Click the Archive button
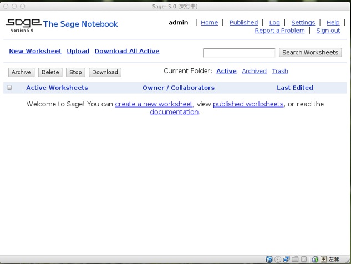This screenshot has height=264, width=351. pyautogui.click(x=22, y=72)
